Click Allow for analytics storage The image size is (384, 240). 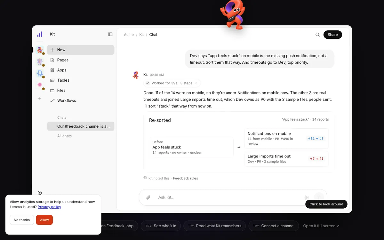coord(44,220)
